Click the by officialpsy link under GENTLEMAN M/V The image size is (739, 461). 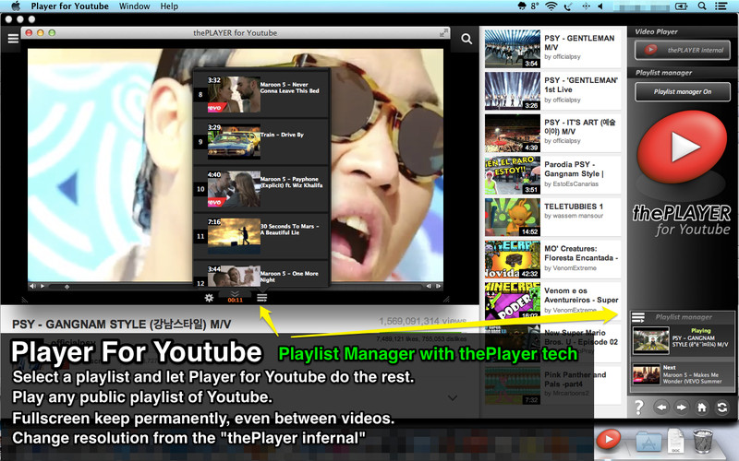563,57
